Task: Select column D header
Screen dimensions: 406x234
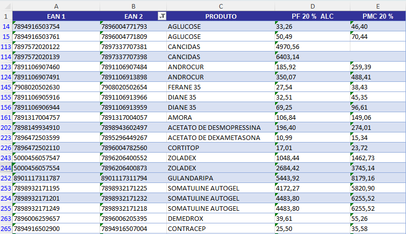Action: click(x=312, y=6)
